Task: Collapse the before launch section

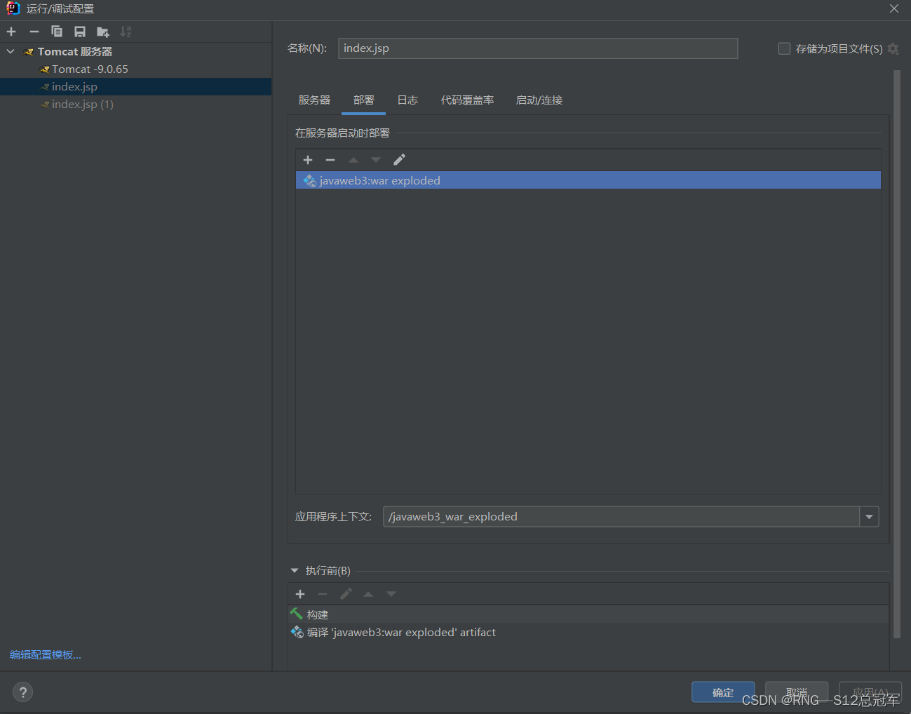Action: (x=295, y=571)
